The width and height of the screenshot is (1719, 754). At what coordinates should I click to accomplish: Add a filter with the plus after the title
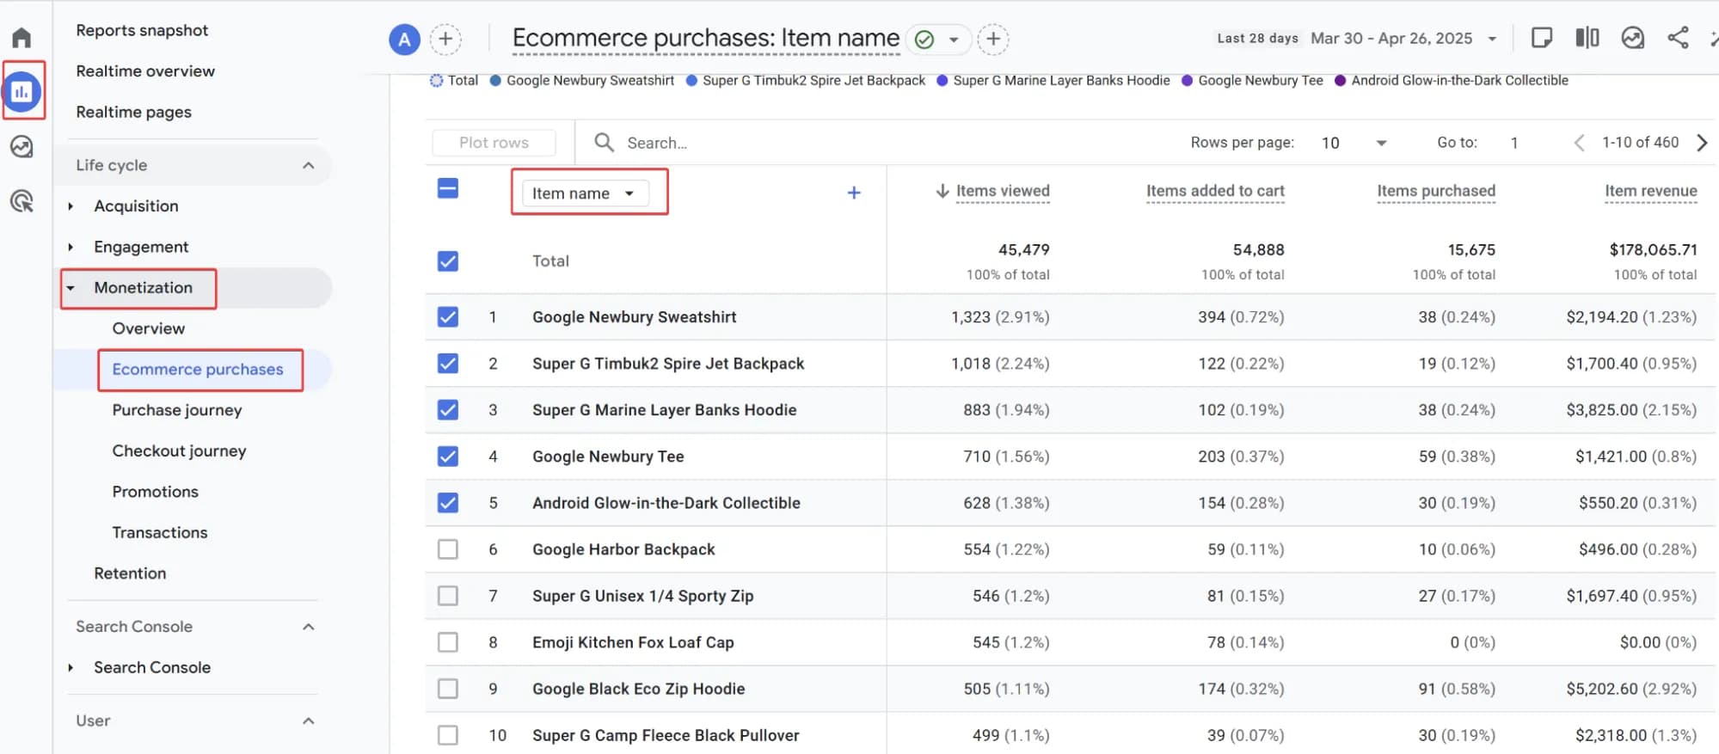coord(993,39)
